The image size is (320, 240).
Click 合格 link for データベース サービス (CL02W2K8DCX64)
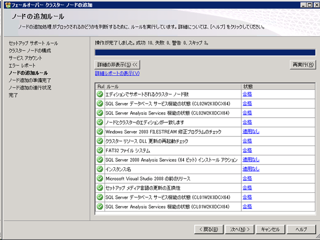point(247,104)
